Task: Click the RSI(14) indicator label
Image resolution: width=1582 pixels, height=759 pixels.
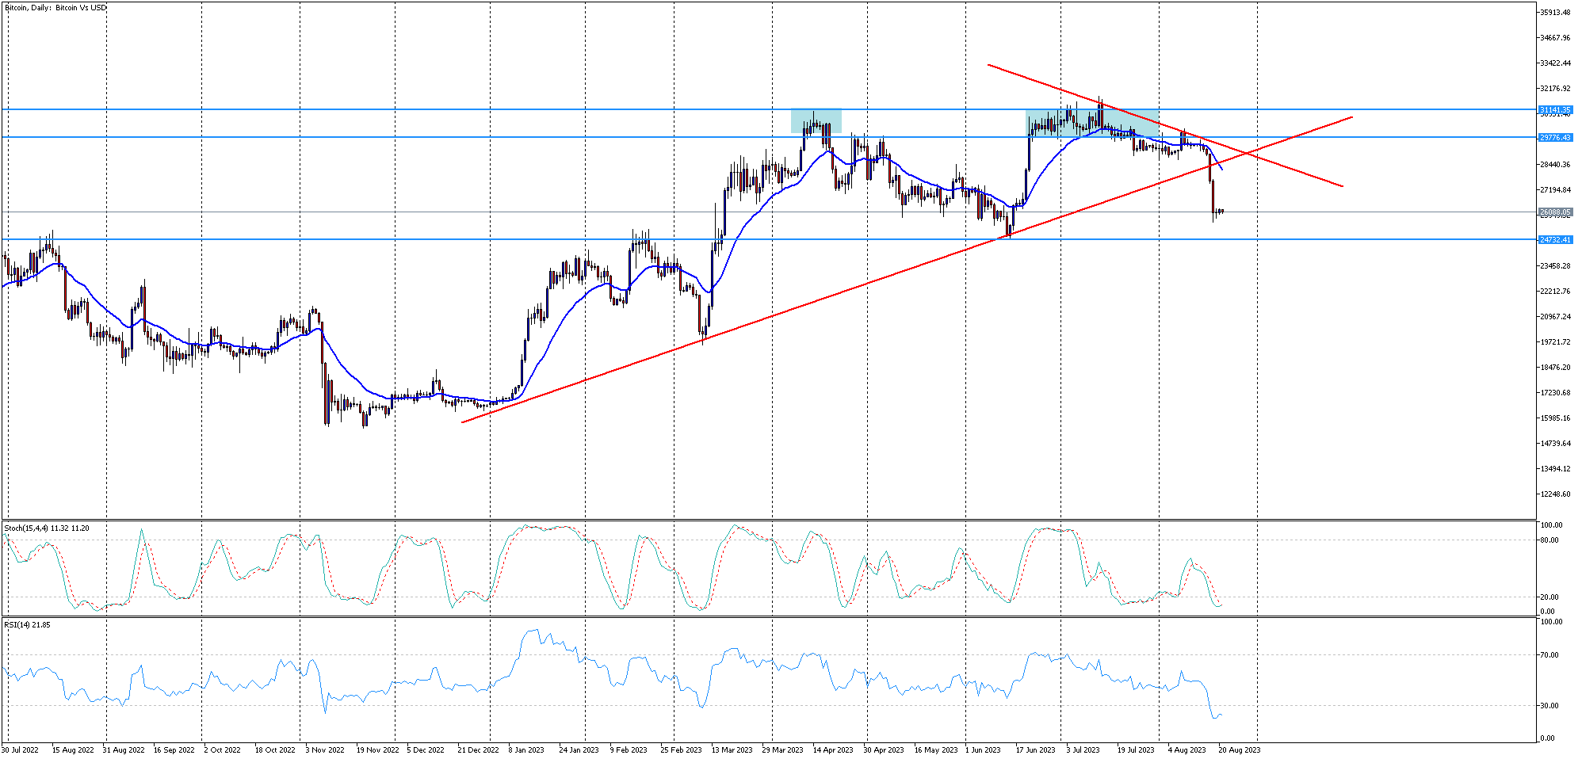Action: (x=27, y=625)
